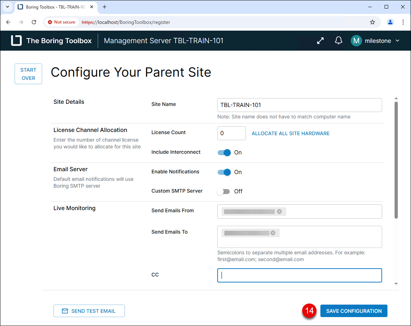The width and height of the screenshot is (411, 326).
Task: Go back with the browser back arrow
Action: point(9,22)
